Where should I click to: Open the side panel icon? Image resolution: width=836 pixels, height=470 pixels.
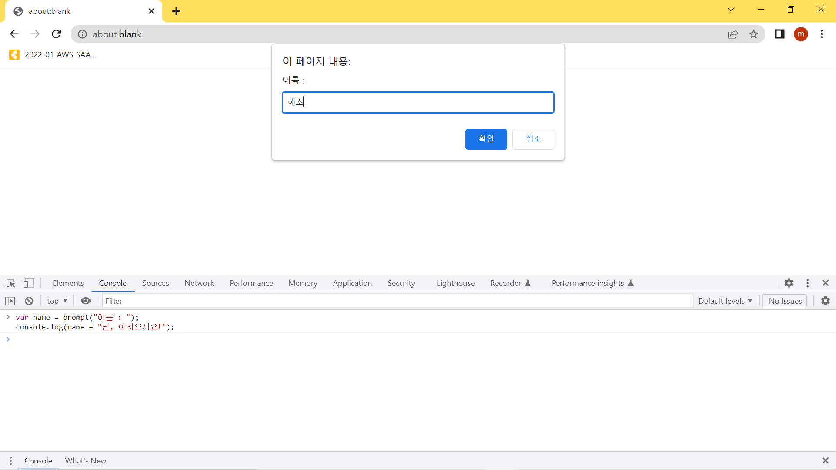pos(780,34)
